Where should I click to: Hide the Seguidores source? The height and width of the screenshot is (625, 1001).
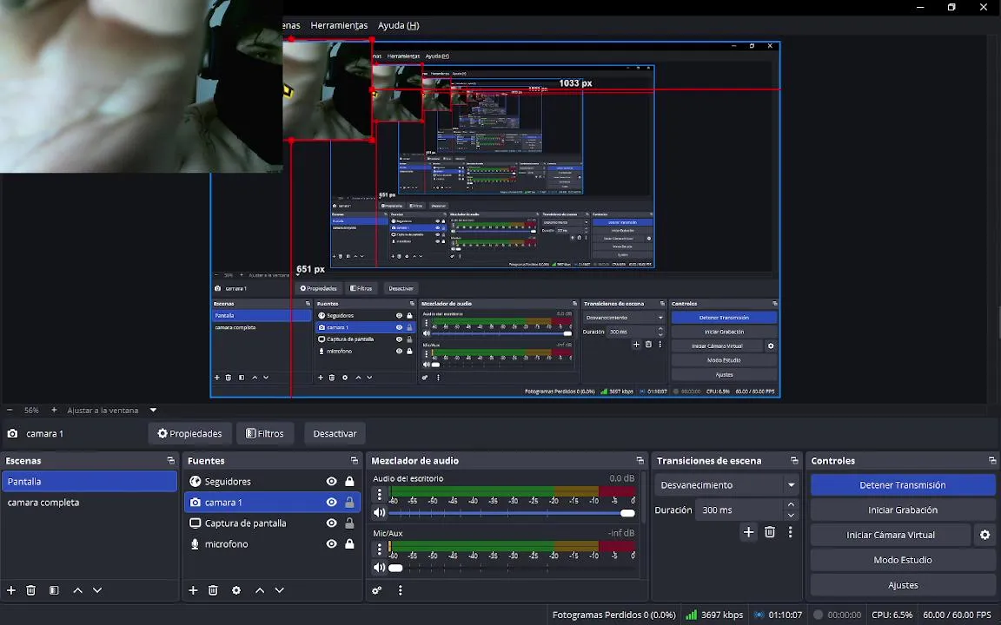pos(331,482)
